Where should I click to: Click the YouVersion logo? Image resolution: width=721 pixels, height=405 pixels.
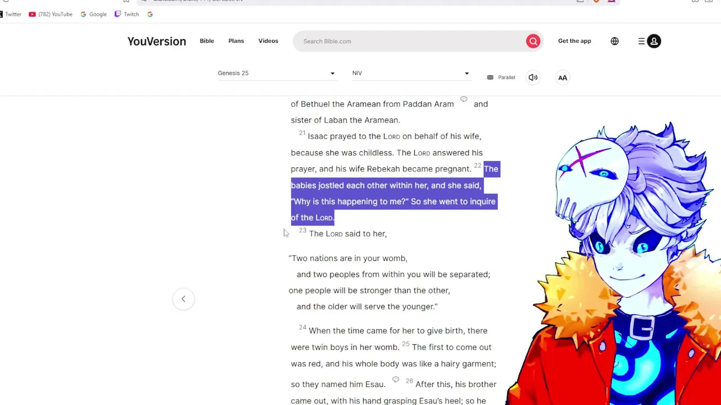[157, 41]
